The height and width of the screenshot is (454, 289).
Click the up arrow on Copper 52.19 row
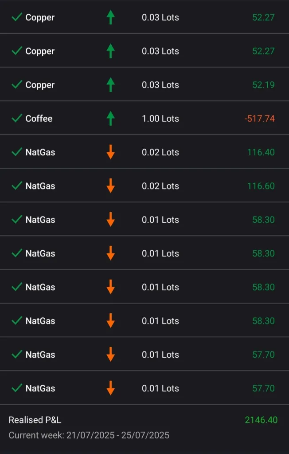coord(111,85)
